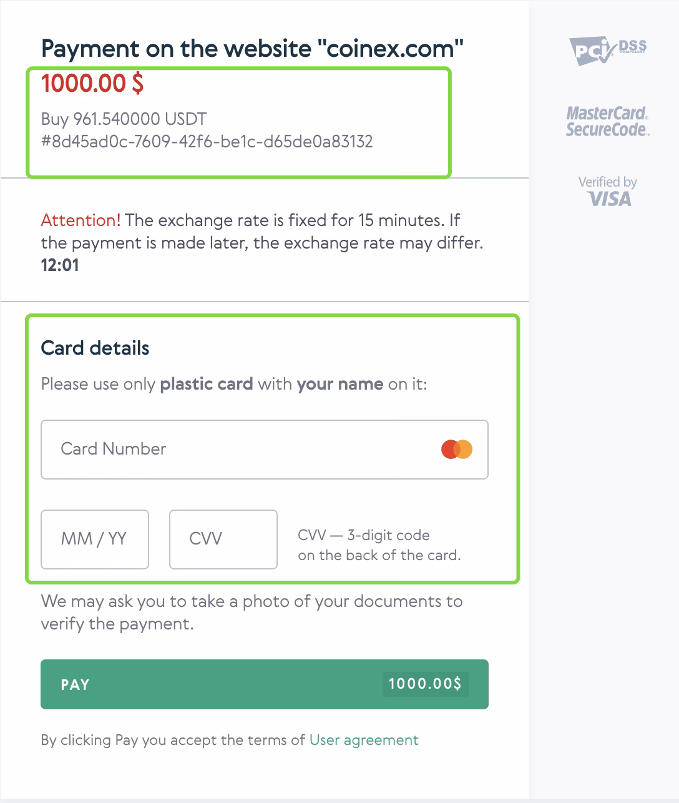Click the Card details section heading

pos(95,348)
